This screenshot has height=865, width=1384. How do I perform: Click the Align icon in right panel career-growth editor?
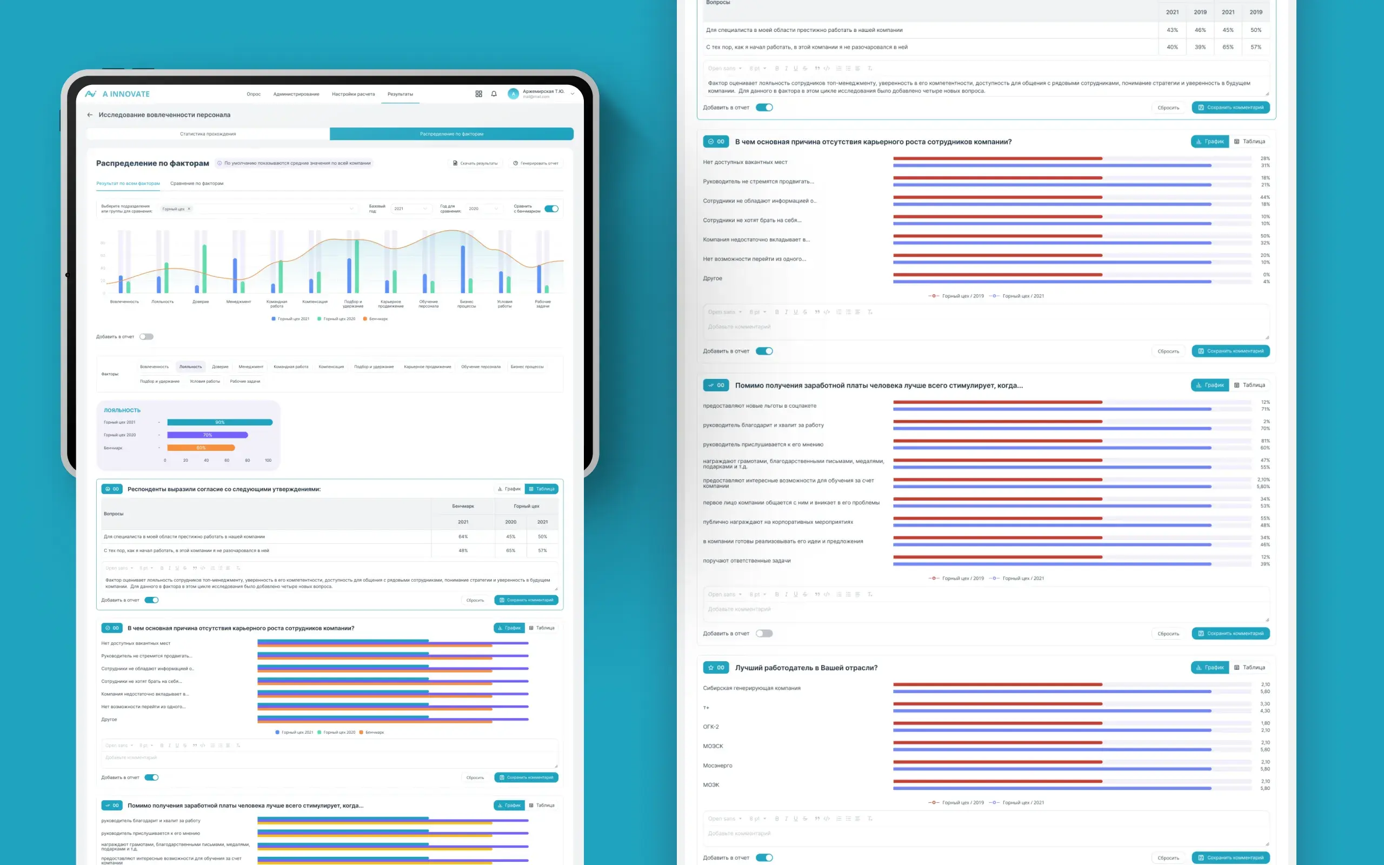(857, 312)
